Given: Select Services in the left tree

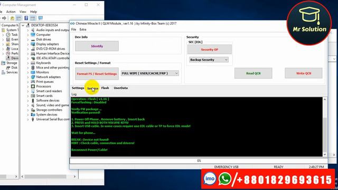Looking at the screenshot, I should [x=12, y=72].
